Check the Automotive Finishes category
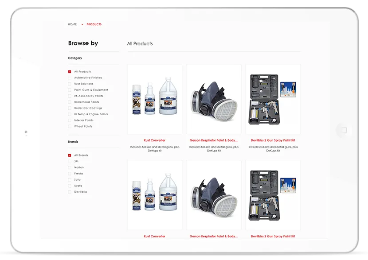Screen dimensions: 368x260 coord(70,78)
